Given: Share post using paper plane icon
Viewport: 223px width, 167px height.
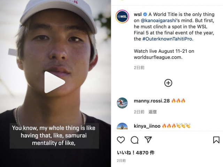Looking at the screenshot, I should click(x=148, y=140).
